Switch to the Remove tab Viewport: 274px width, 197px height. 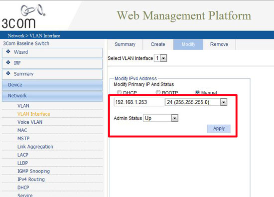[219, 44]
